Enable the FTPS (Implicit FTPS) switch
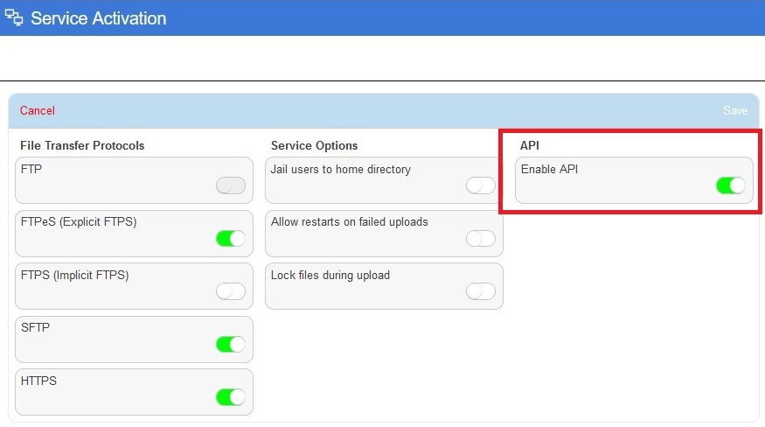The image size is (765, 427). (x=231, y=291)
